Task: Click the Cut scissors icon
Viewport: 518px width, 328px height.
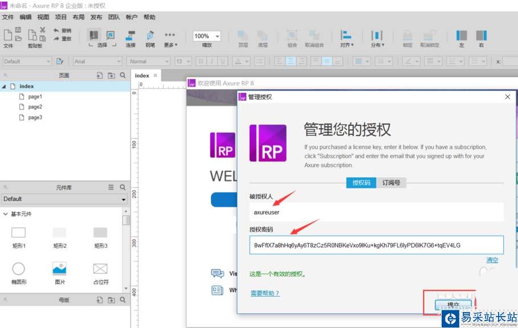Action: click(43, 30)
